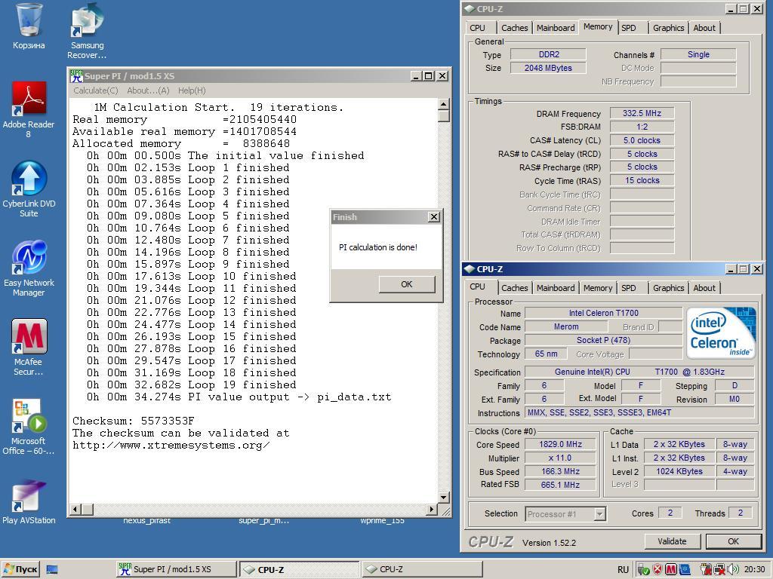Click the Super PI icon in the window title bar
773x579 pixels.
[x=76, y=76]
